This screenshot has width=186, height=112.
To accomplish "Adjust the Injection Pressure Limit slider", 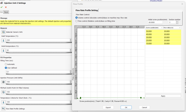I will coord(39,84).
